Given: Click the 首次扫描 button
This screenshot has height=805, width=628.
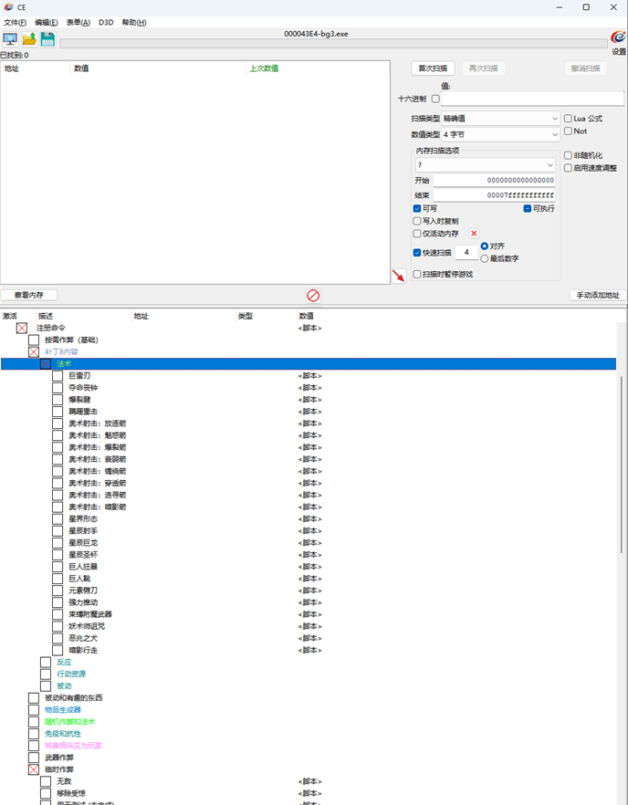Looking at the screenshot, I should point(433,68).
